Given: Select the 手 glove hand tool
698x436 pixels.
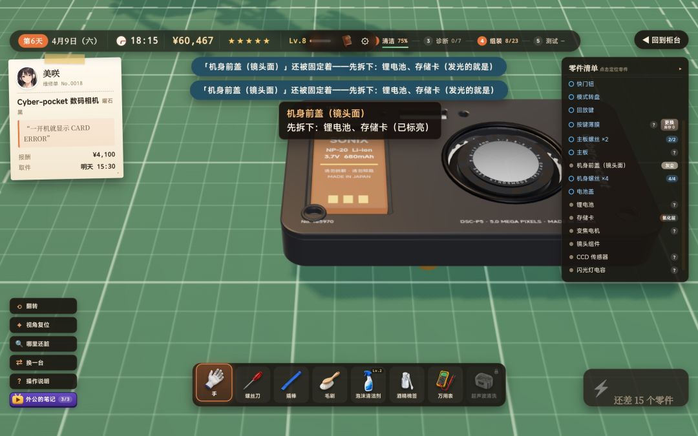Looking at the screenshot, I should 214,383.
